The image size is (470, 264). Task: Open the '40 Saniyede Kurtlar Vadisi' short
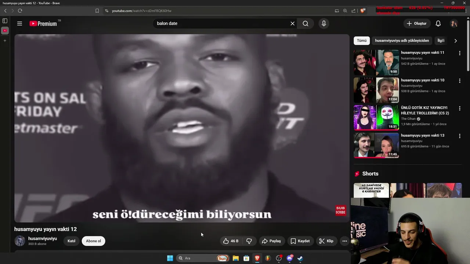(x=371, y=190)
